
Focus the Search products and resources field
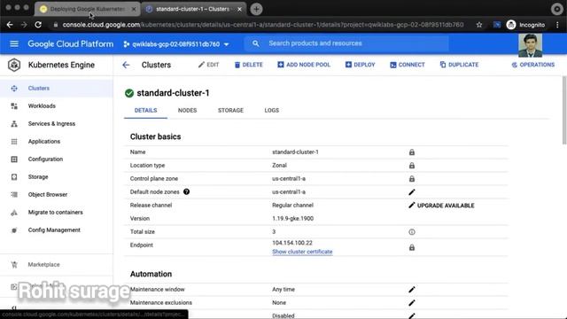pos(347,43)
